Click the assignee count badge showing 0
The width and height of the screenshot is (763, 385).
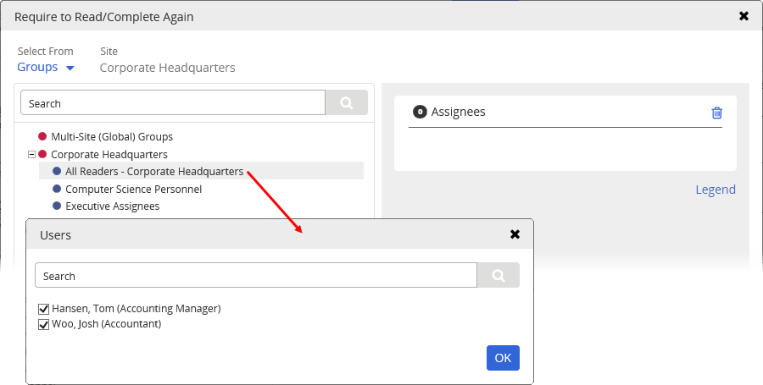click(x=420, y=112)
